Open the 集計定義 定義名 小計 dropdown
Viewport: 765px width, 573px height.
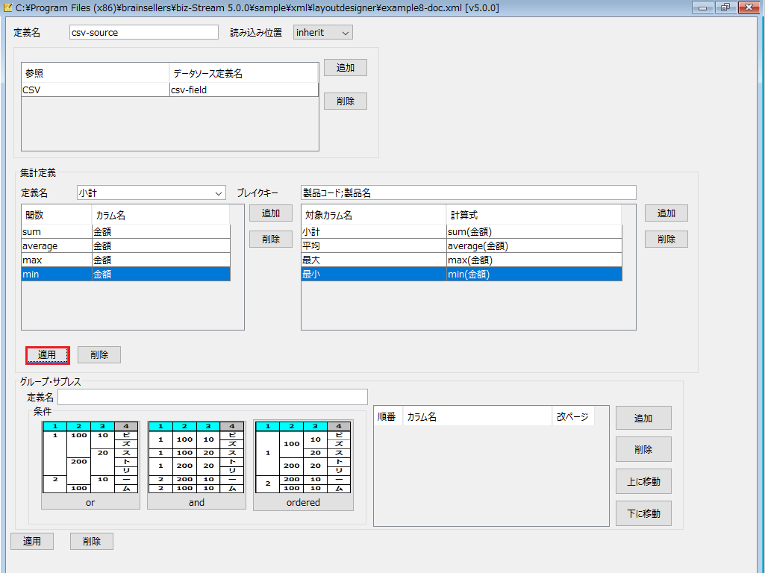pos(151,192)
